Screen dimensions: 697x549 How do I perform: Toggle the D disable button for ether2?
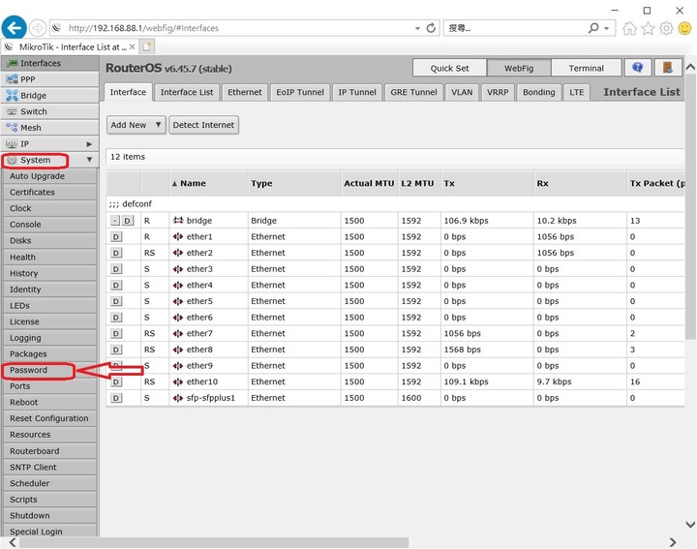click(116, 253)
